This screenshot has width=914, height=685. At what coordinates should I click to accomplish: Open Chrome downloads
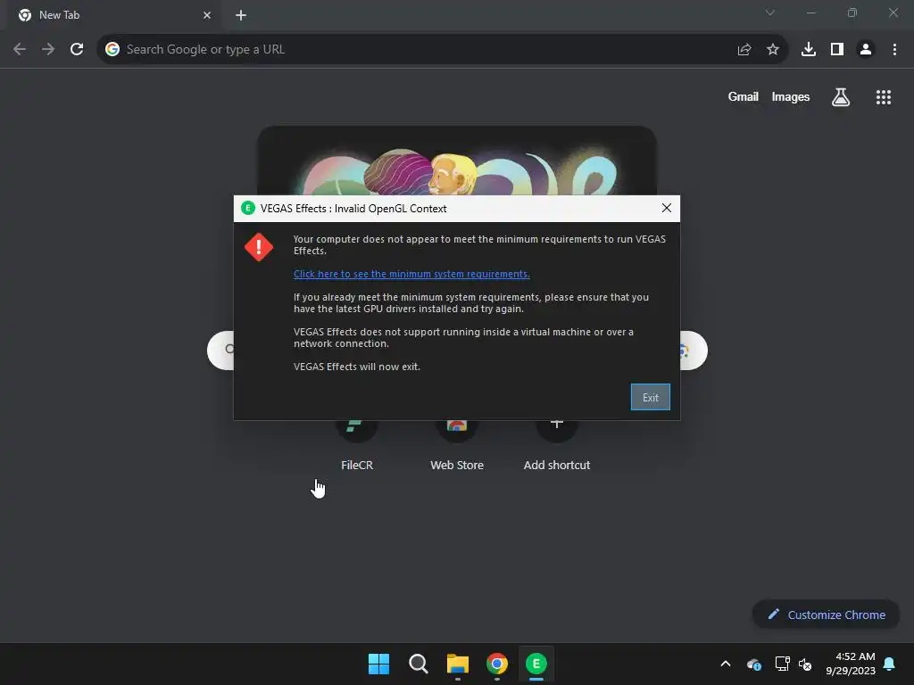pos(809,50)
